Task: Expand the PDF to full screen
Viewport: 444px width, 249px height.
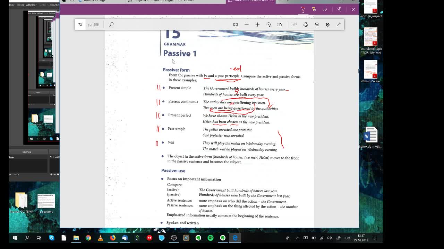Action: pos(339,25)
